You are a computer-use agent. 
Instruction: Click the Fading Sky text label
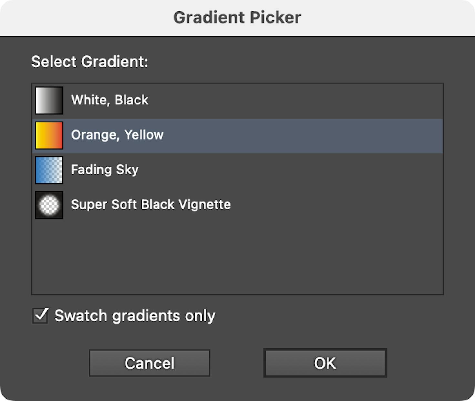pos(105,170)
